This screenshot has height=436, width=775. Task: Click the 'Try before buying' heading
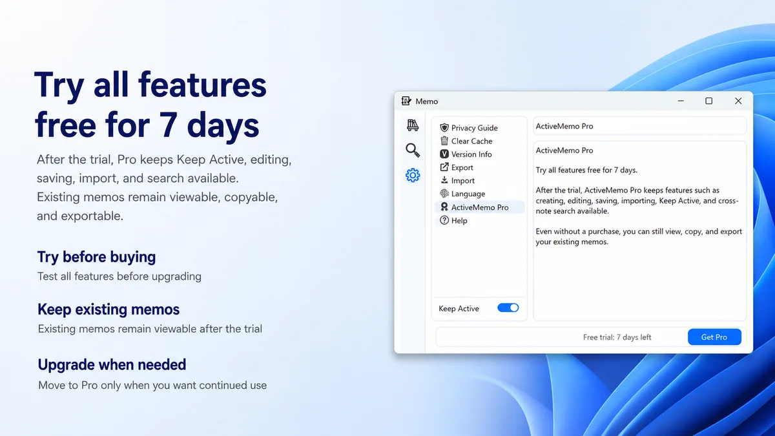97,257
